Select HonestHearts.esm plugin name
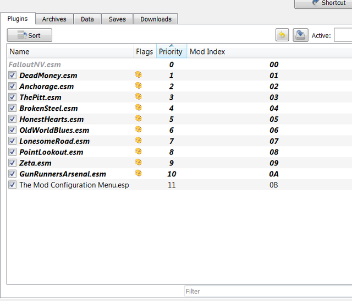The image size is (352, 301). click(51, 119)
